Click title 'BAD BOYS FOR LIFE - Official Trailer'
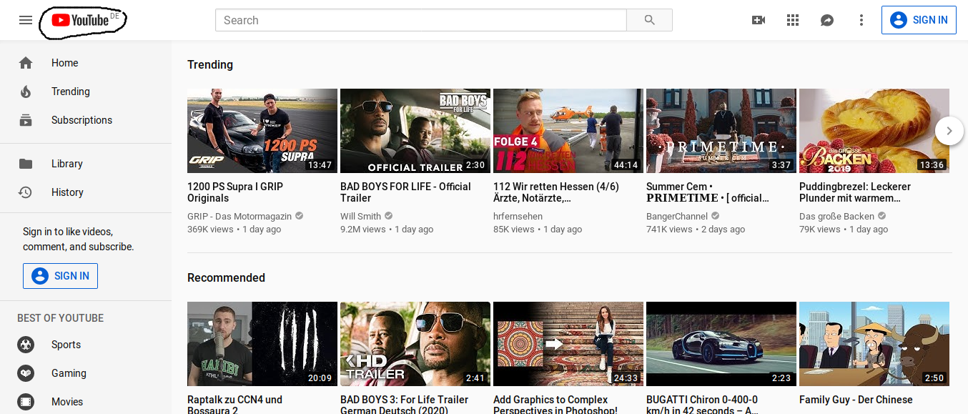The width and height of the screenshot is (968, 414). click(405, 192)
